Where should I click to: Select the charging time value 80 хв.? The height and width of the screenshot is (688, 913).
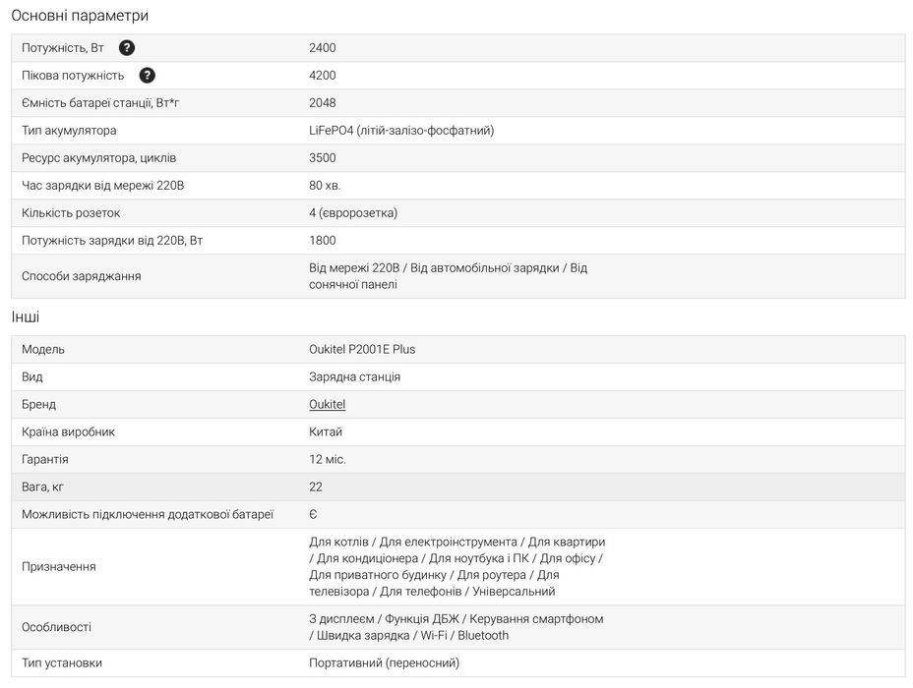pyautogui.click(x=325, y=186)
